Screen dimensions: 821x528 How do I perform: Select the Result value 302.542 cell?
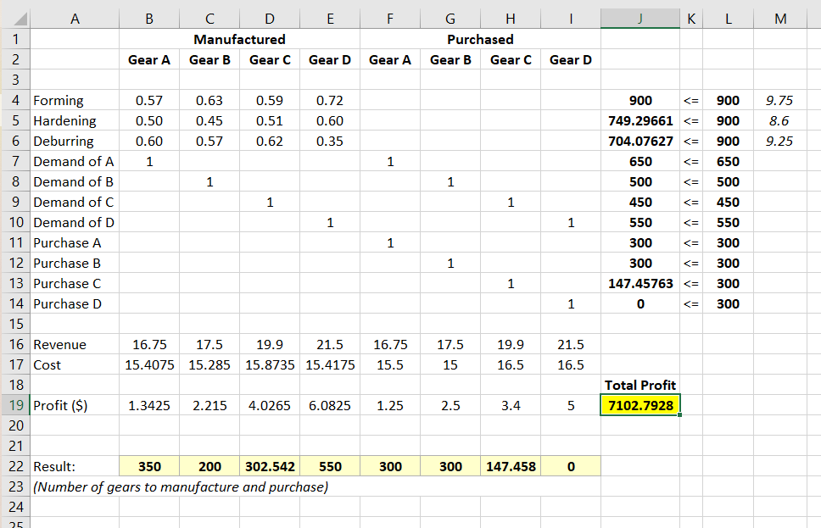click(269, 466)
